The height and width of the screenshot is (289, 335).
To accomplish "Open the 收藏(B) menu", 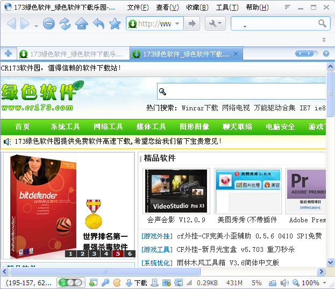I will point(197,8).
